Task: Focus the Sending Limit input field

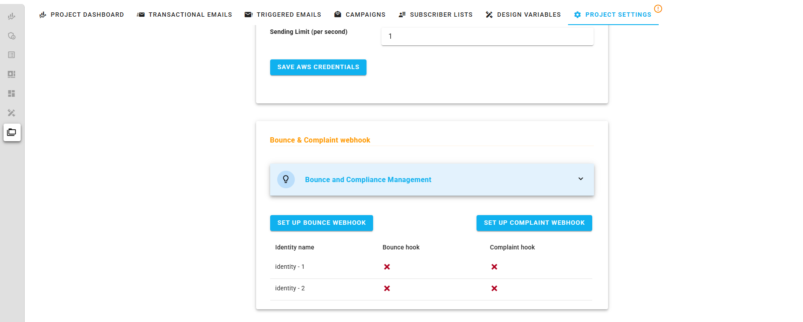Action: click(x=487, y=36)
